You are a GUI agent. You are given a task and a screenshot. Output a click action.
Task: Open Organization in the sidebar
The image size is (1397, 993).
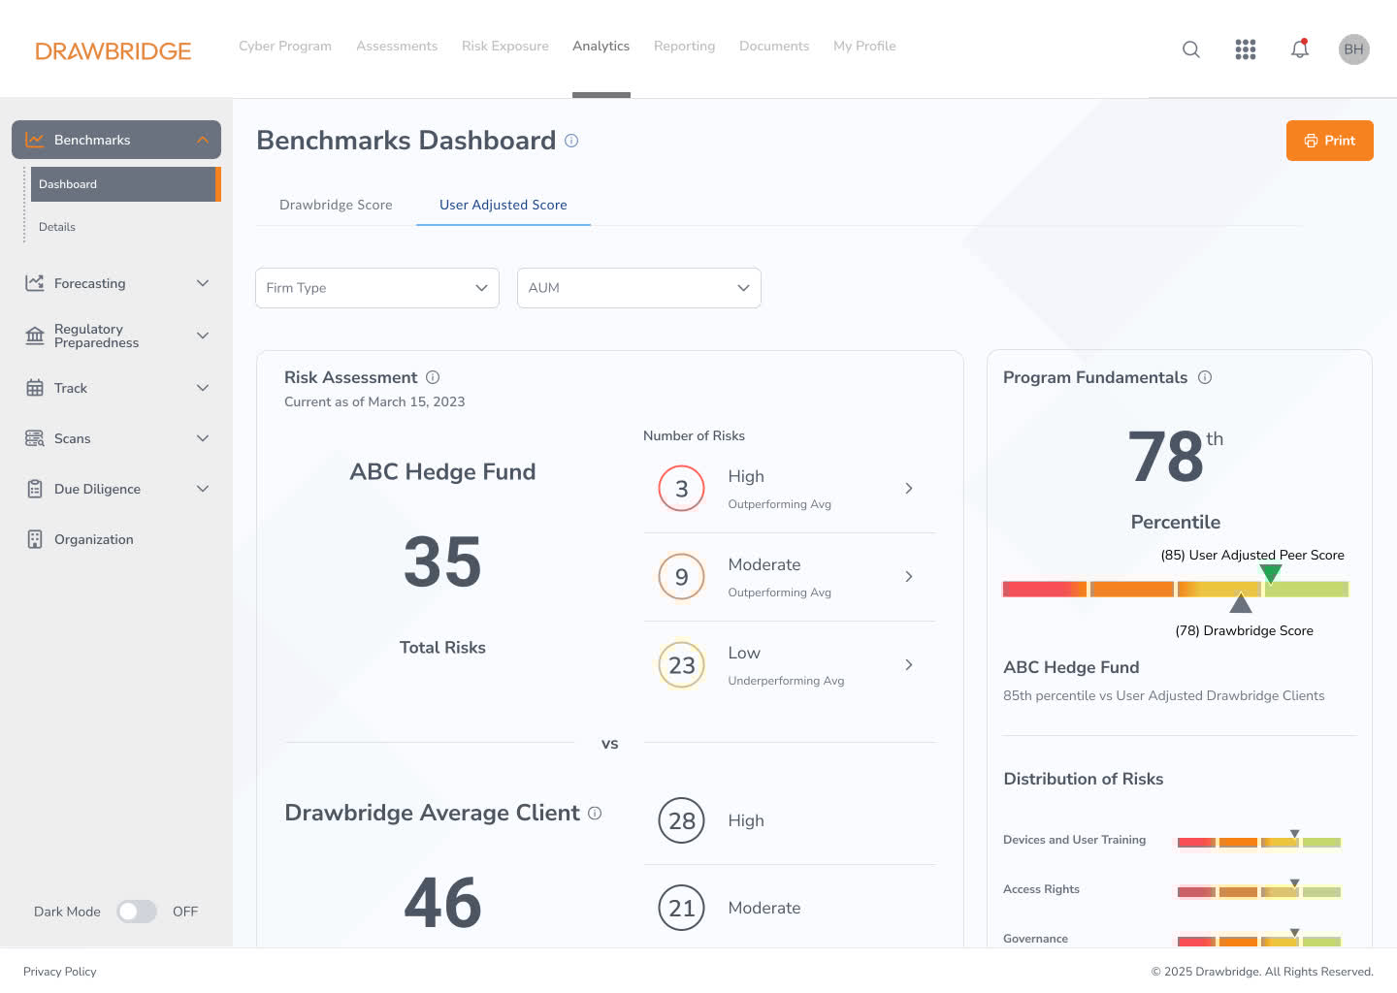(x=94, y=539)
